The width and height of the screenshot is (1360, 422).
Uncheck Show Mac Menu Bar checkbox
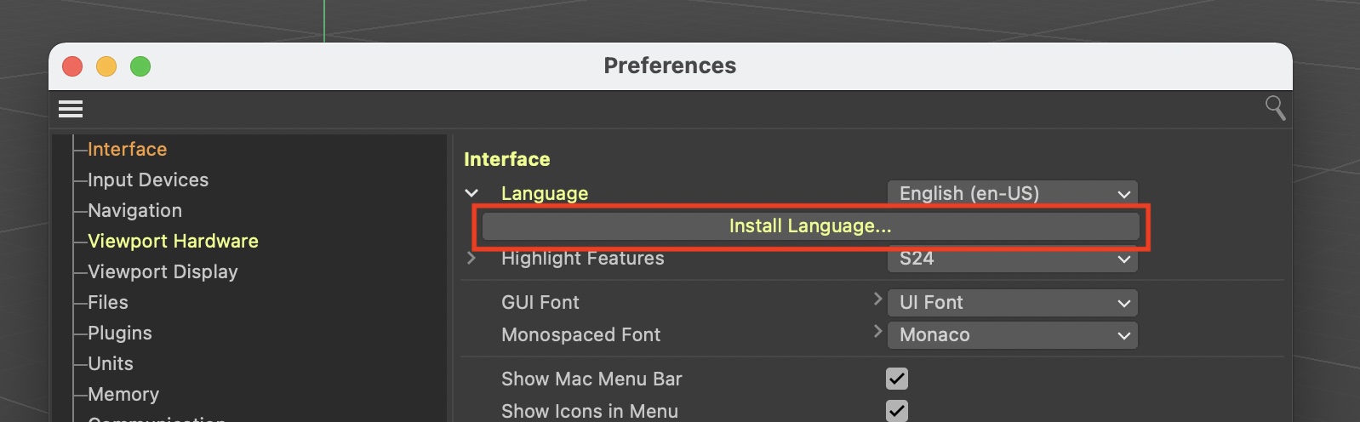(897, 379)
